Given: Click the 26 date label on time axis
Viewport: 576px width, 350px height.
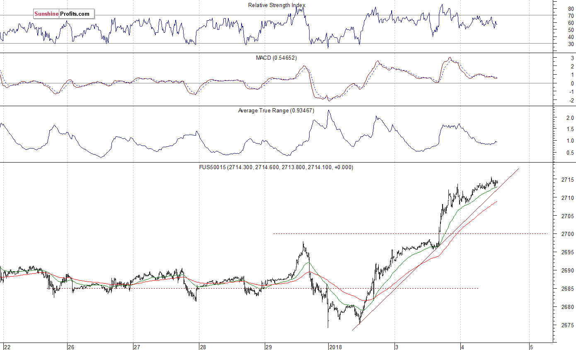Looking at the screenshot, I should [71, 347].
